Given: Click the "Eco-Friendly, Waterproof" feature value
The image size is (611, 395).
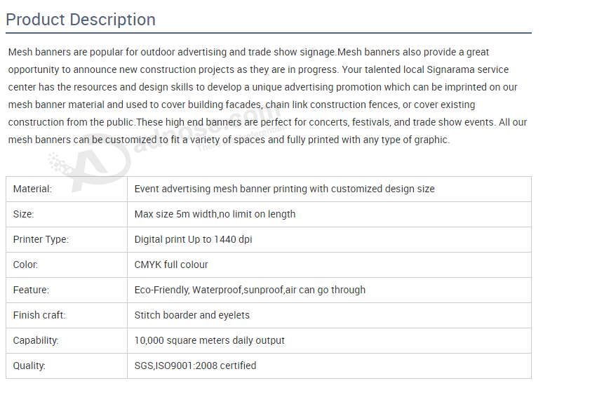Looking at the screenshot, I should tap(250, 290).
